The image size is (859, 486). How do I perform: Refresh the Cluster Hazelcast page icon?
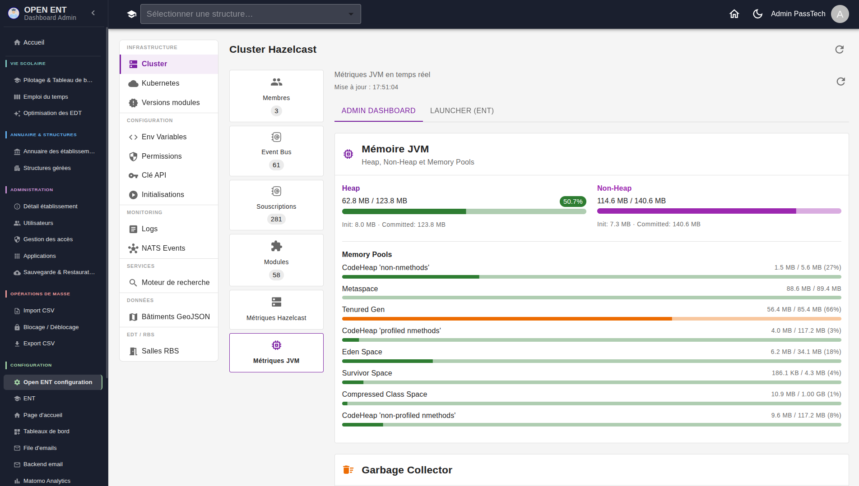click(839, 50)
